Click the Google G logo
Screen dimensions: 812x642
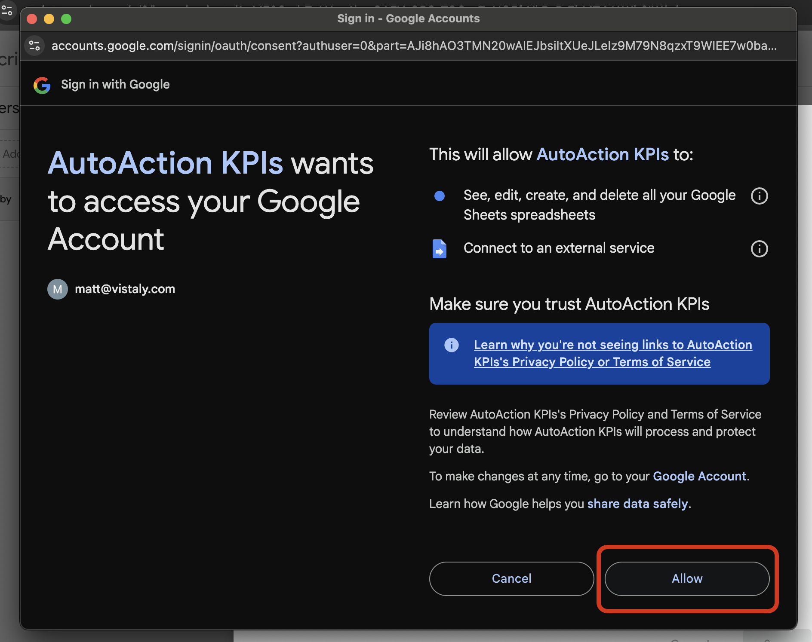click(x=42, y=85)
